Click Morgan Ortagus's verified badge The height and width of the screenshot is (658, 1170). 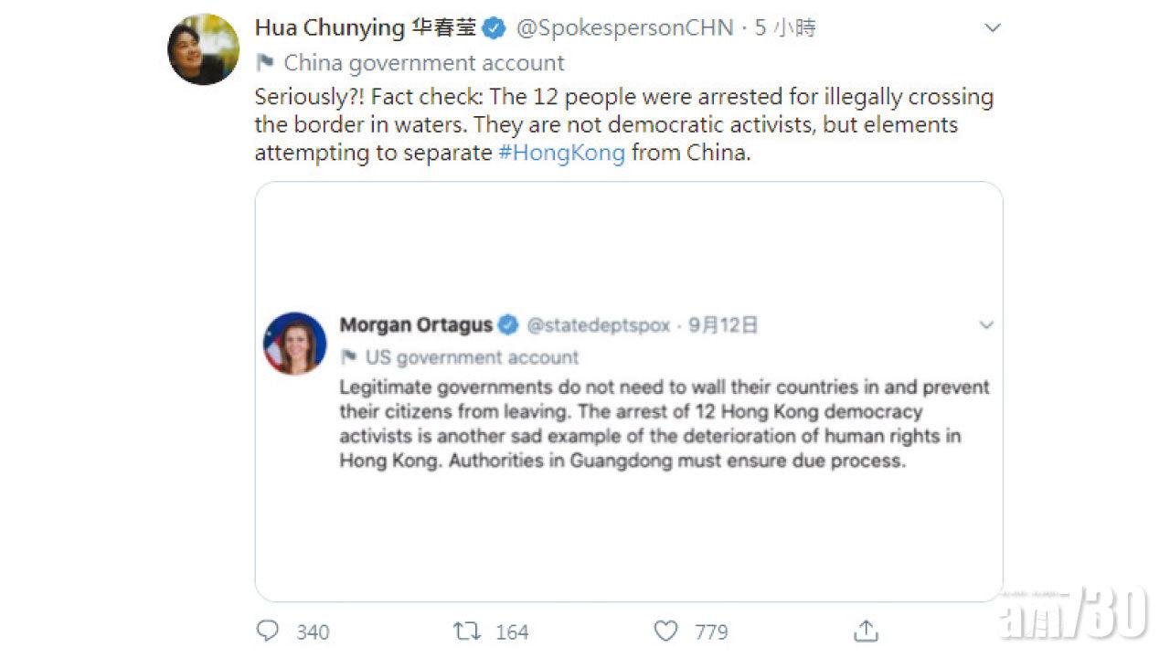pos(508,325)
